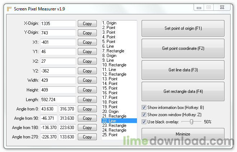Click Get rectangle data (F4) button

tap(183, 91)
